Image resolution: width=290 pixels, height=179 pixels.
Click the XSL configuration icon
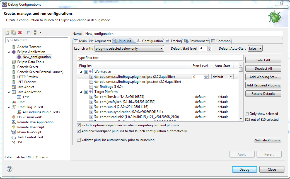tap(14, 142)
